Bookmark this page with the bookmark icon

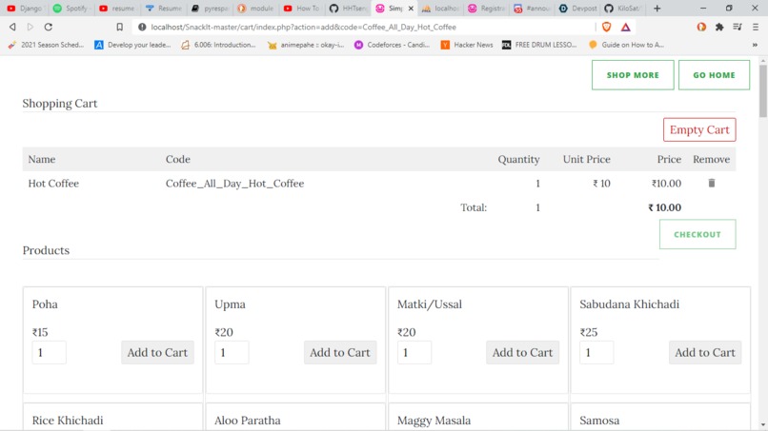pyautogui.click(x=119, y=27)
